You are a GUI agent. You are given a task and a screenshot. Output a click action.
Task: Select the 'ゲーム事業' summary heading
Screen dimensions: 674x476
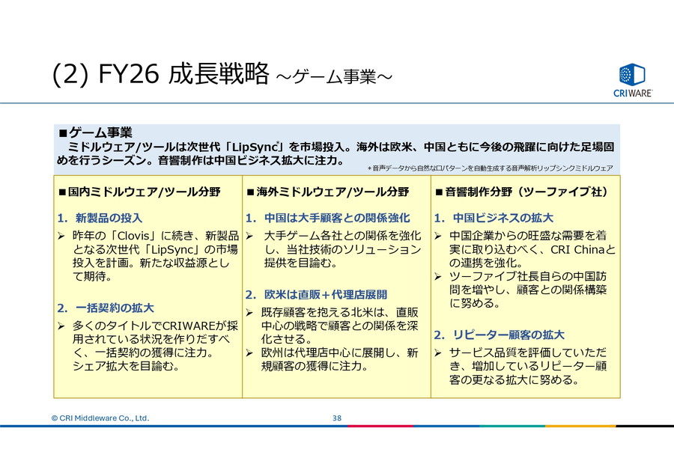coord(96,132)
